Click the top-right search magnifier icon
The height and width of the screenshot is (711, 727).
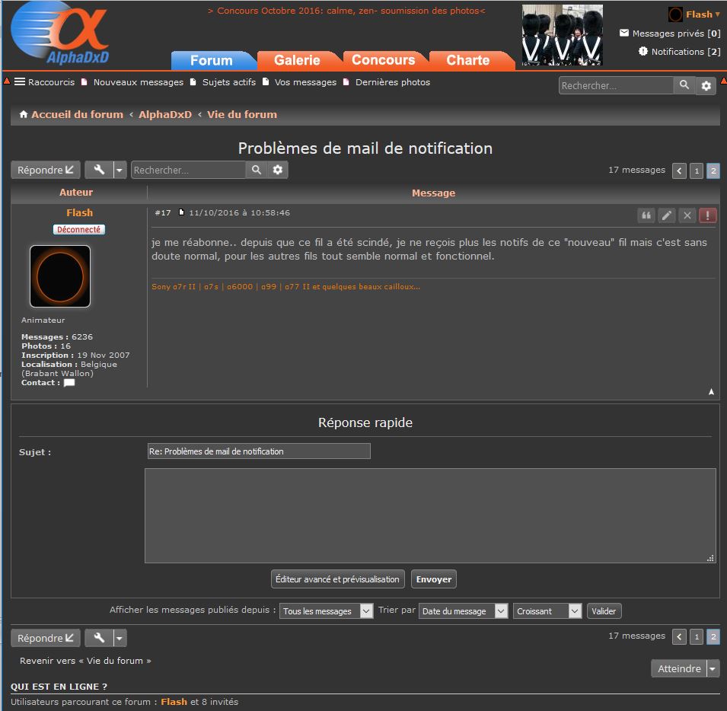tap(684, 85)
